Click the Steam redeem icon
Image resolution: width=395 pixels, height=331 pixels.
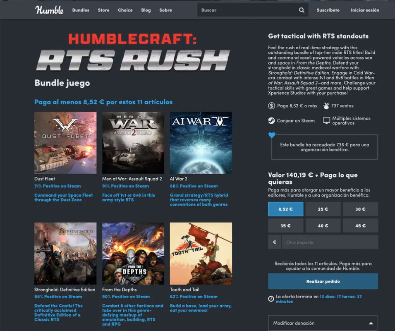pos(271,121)
